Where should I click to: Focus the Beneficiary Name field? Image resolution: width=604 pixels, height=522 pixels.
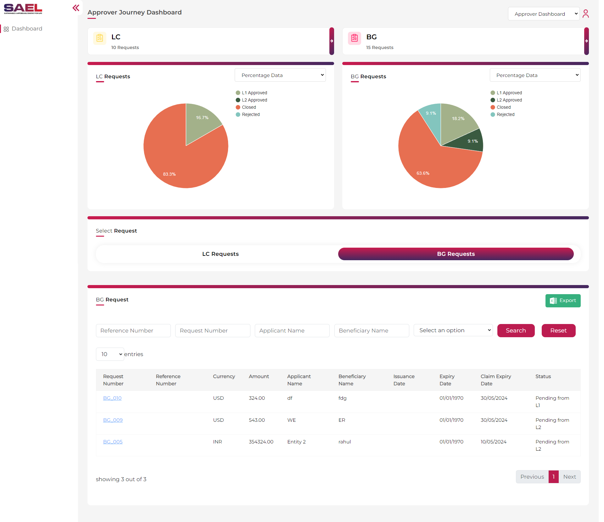pyautogui.click(x=372, y=331)
